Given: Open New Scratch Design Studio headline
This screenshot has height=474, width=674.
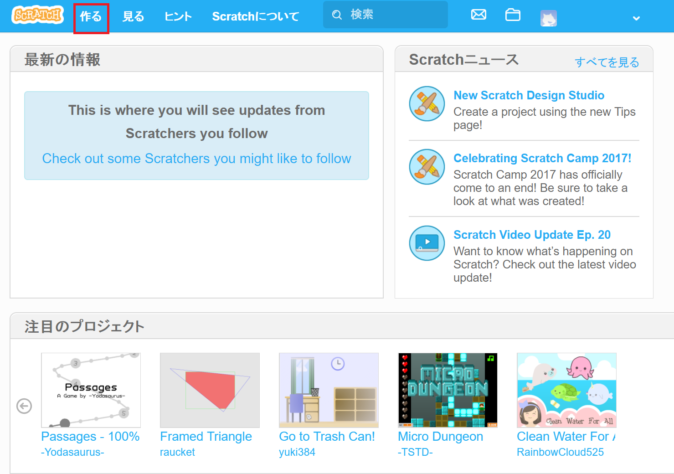Looking at the screenshot, I should 529,95.
